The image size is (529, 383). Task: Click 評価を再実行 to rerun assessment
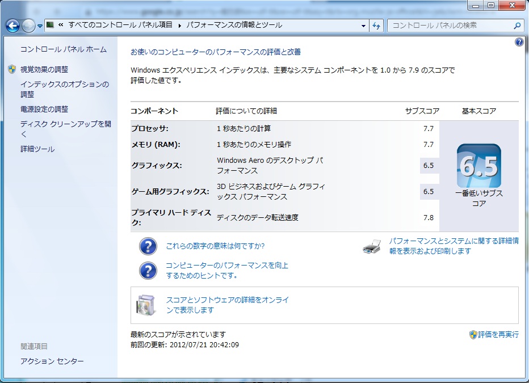coord(498,334)
